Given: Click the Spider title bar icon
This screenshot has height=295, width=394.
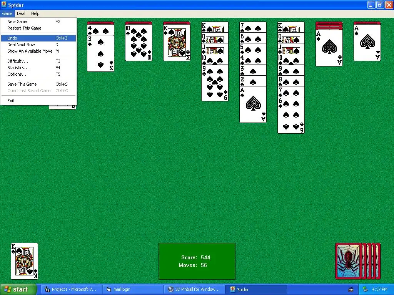Looking at the screenshot, I should 4,5.
